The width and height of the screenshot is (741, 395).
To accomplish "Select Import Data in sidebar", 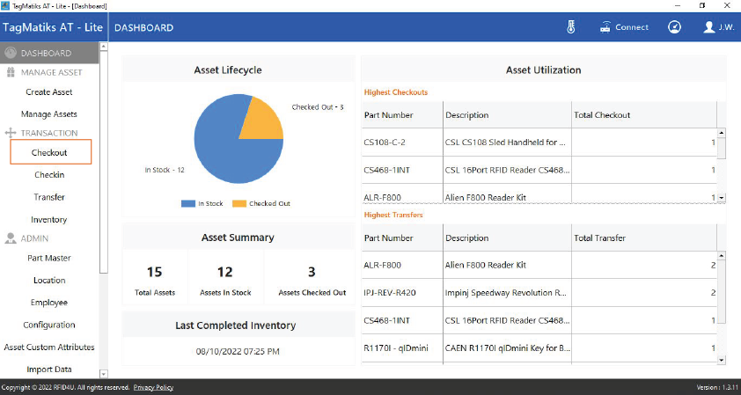I will tap(49, 369).
